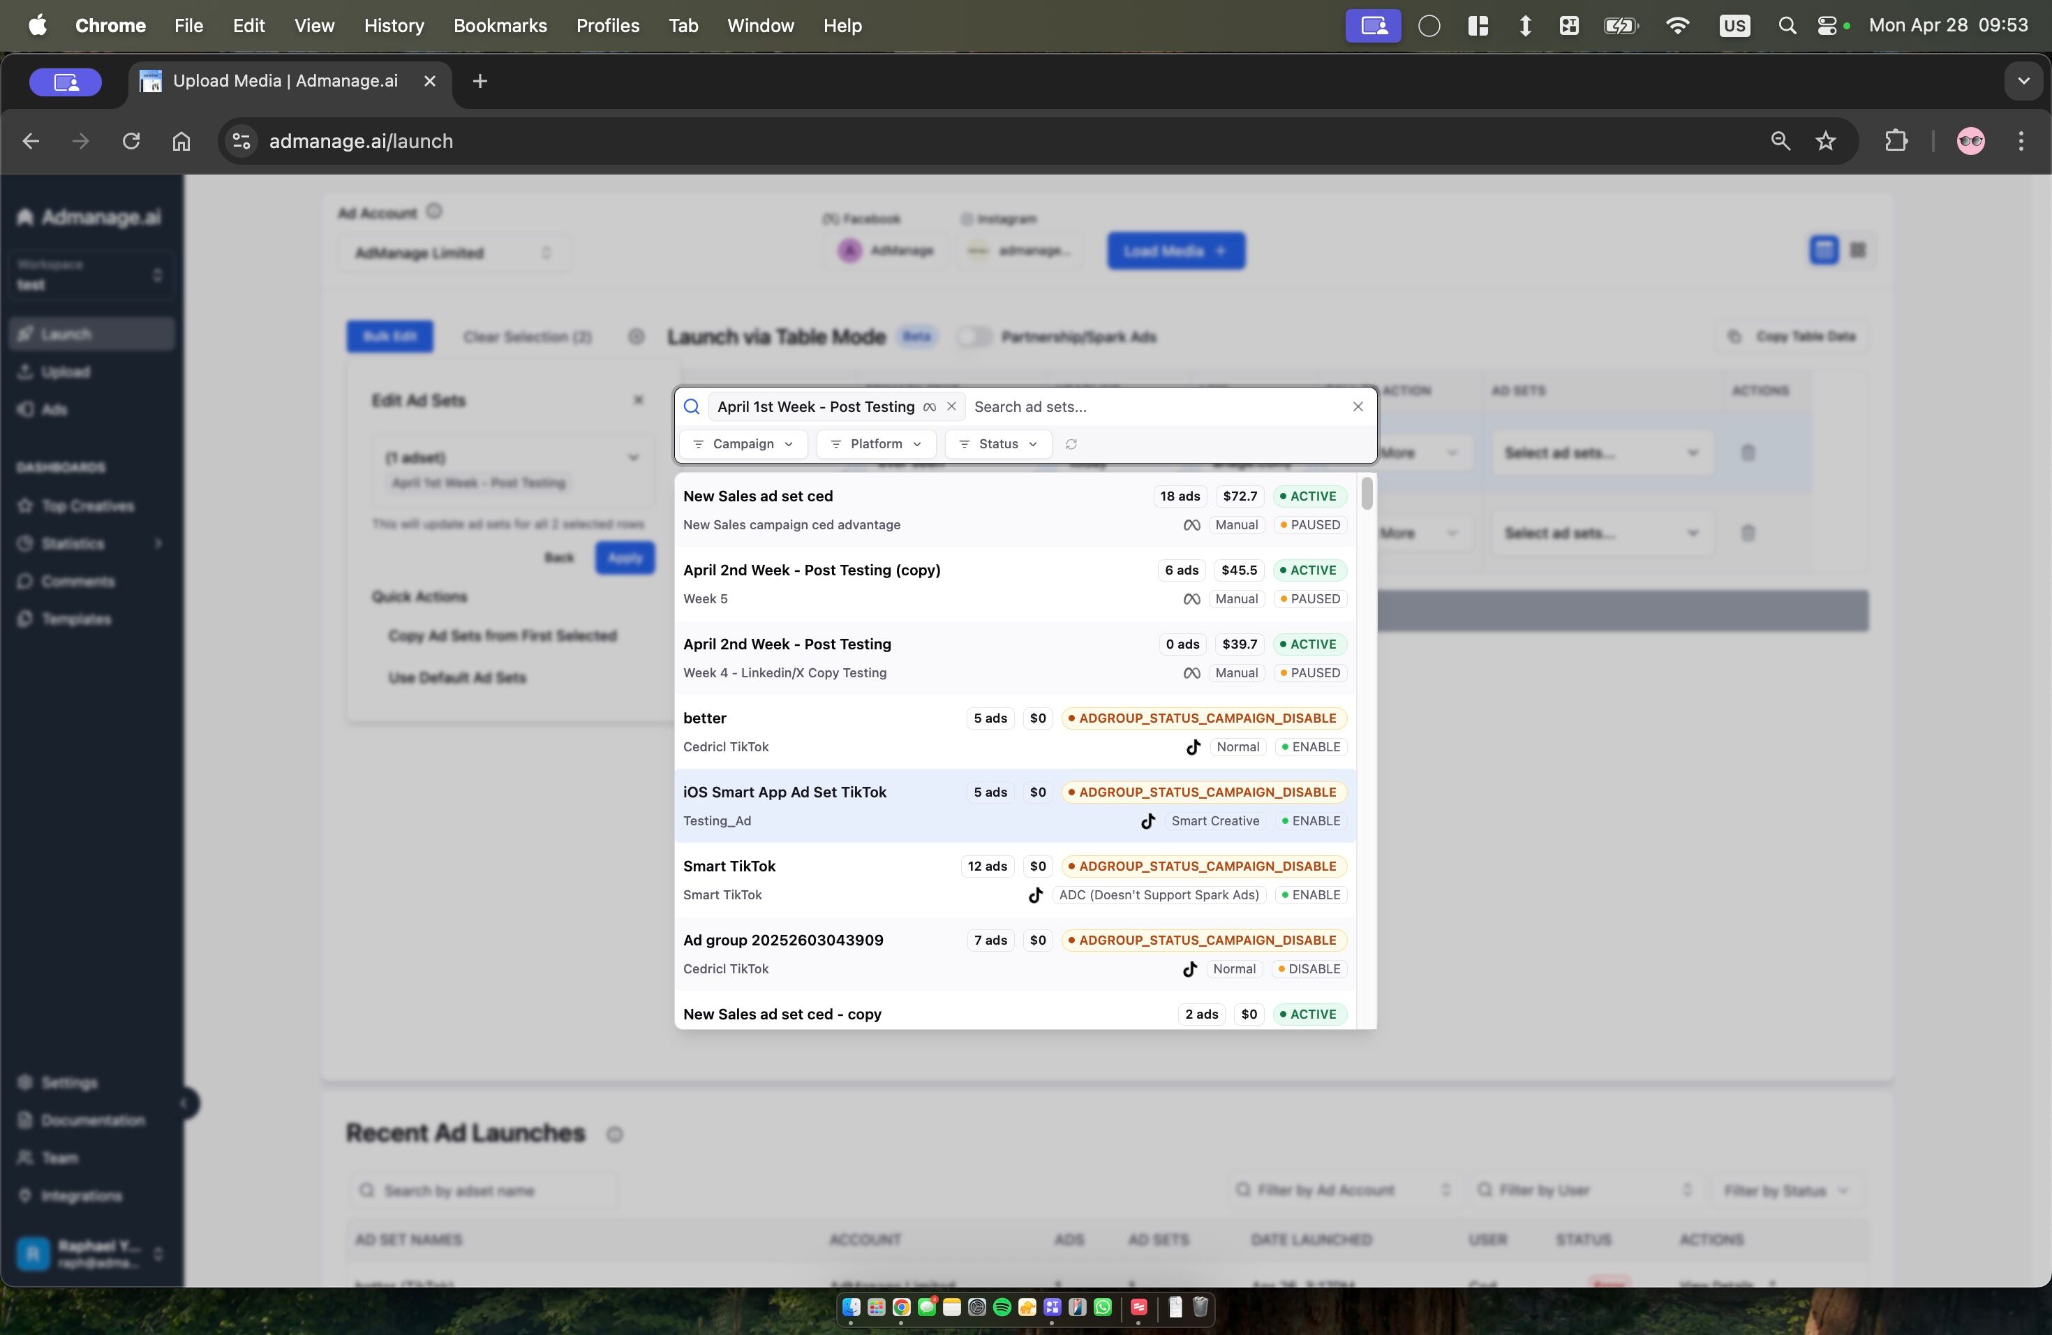
Task: Toggle Partnership/Spark Ads switch
Action: [x=974, y=337]
